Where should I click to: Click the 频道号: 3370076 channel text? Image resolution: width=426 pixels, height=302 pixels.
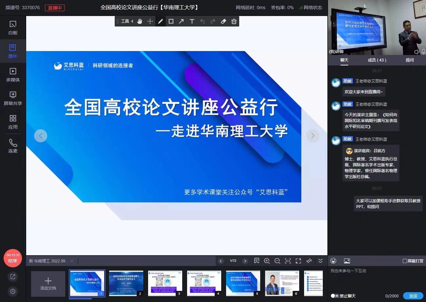tap(23, 8)
